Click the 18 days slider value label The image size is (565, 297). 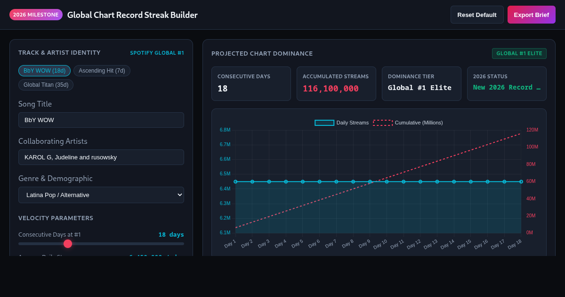(171, 234)
